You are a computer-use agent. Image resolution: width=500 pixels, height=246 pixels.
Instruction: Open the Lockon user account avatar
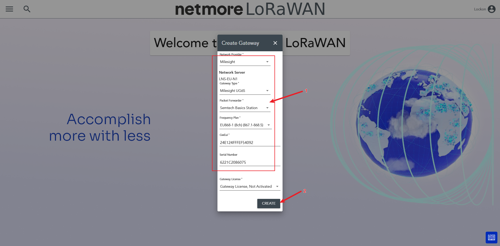(491, 9)
